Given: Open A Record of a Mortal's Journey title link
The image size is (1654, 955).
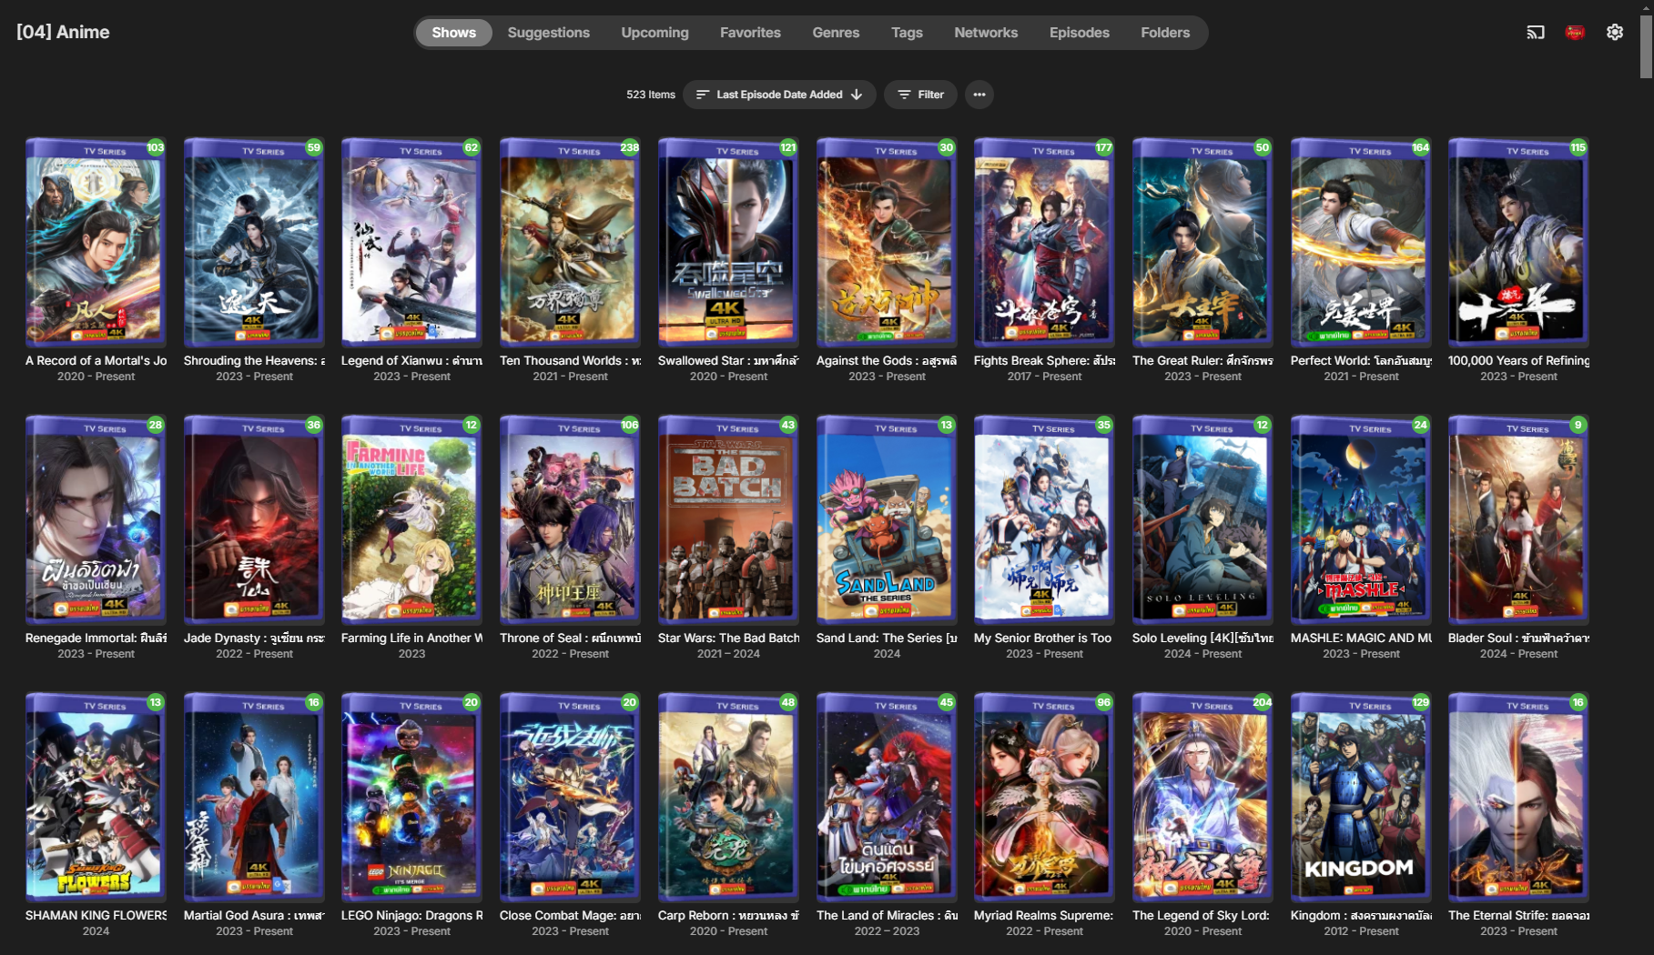Looking at the screenshot, I should pos(96,361).
